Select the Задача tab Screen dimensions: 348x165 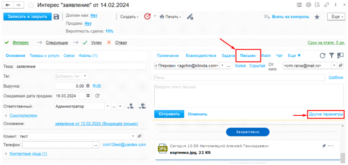(x=228, y=55)
